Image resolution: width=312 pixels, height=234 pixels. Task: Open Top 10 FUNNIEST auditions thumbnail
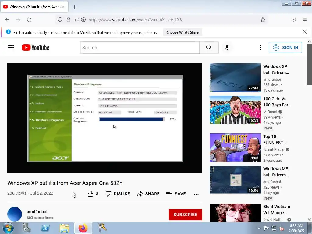point(235,148)
